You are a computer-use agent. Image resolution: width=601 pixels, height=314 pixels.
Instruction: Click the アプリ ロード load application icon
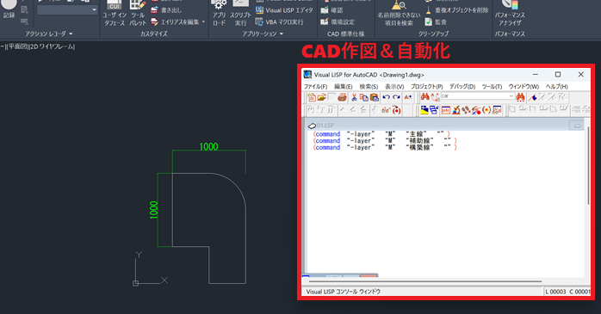219,14
